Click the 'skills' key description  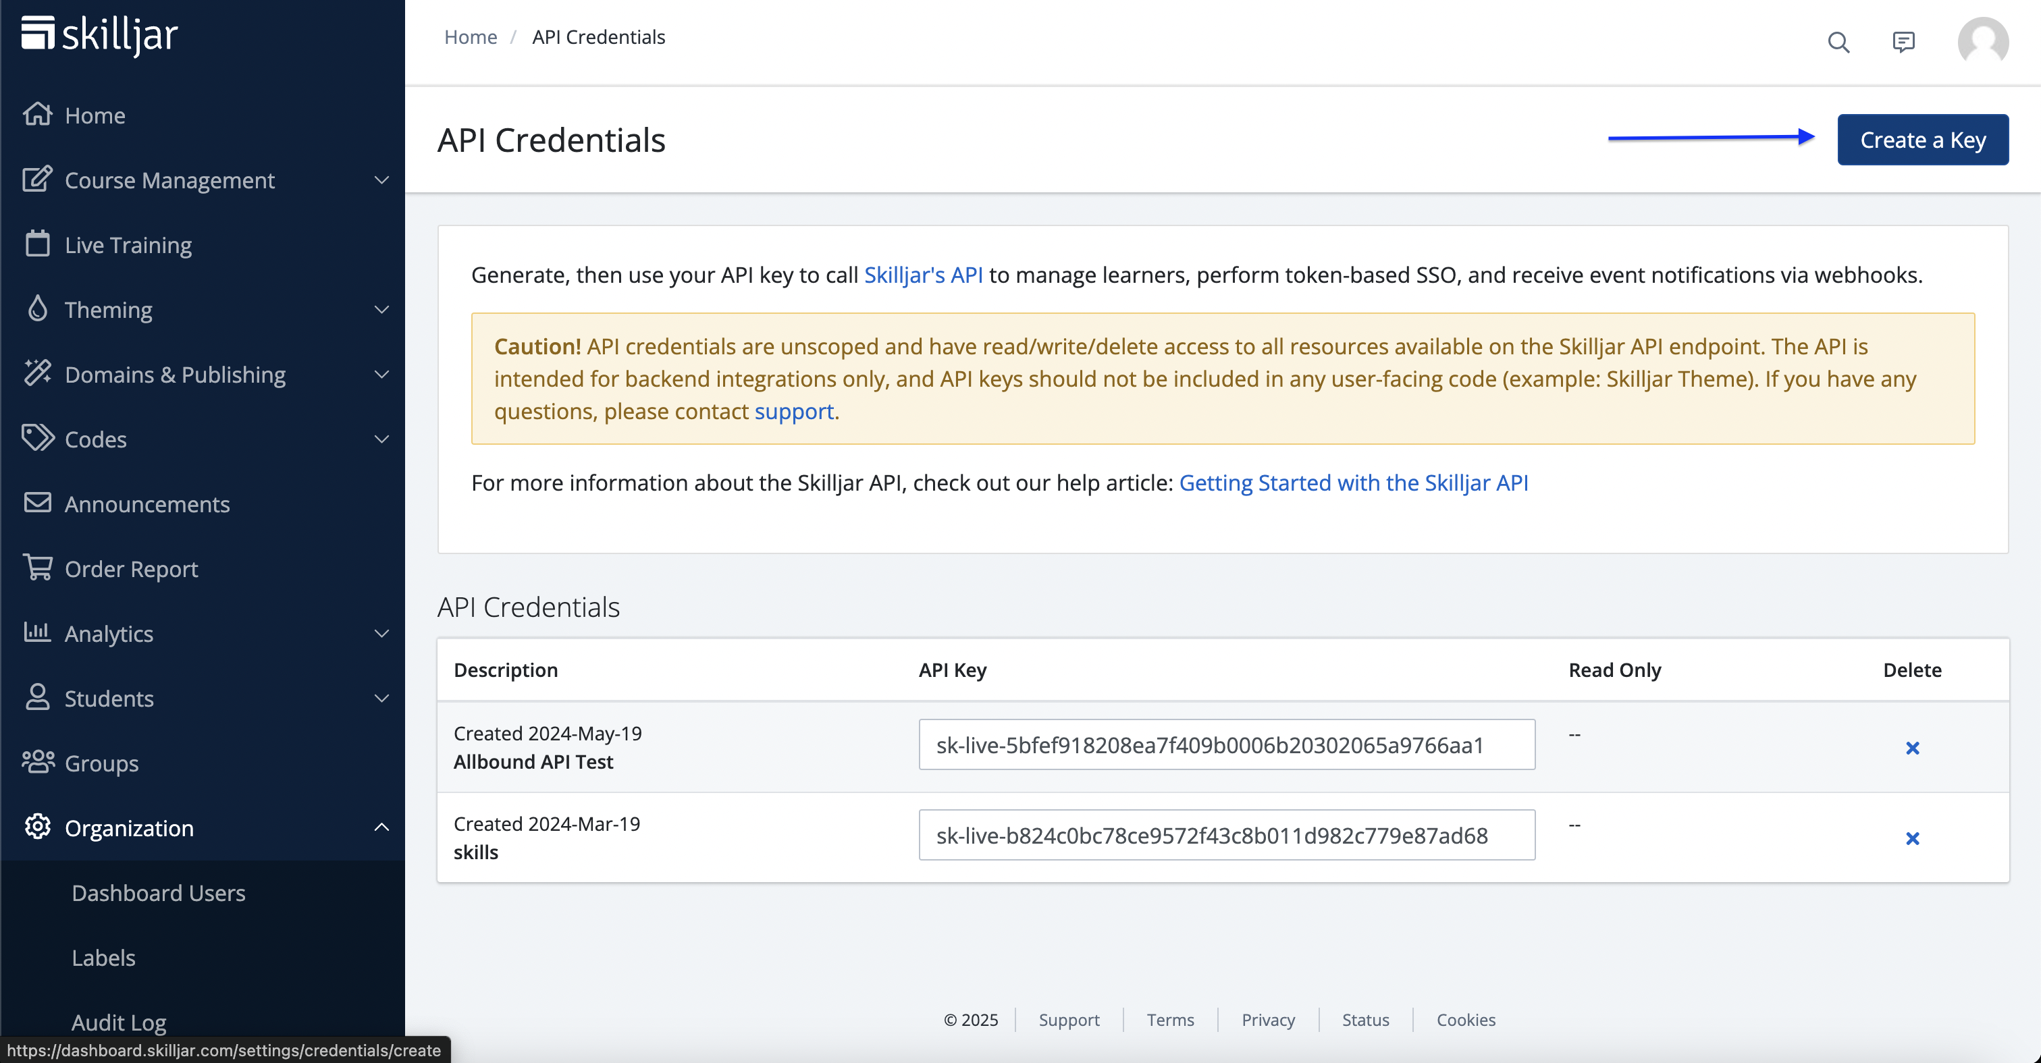click(x=475, y=852)
